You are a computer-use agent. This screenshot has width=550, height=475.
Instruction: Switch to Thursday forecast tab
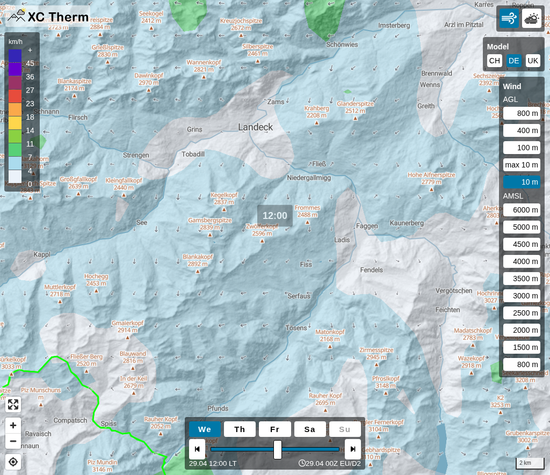click(x=240, y=429)
